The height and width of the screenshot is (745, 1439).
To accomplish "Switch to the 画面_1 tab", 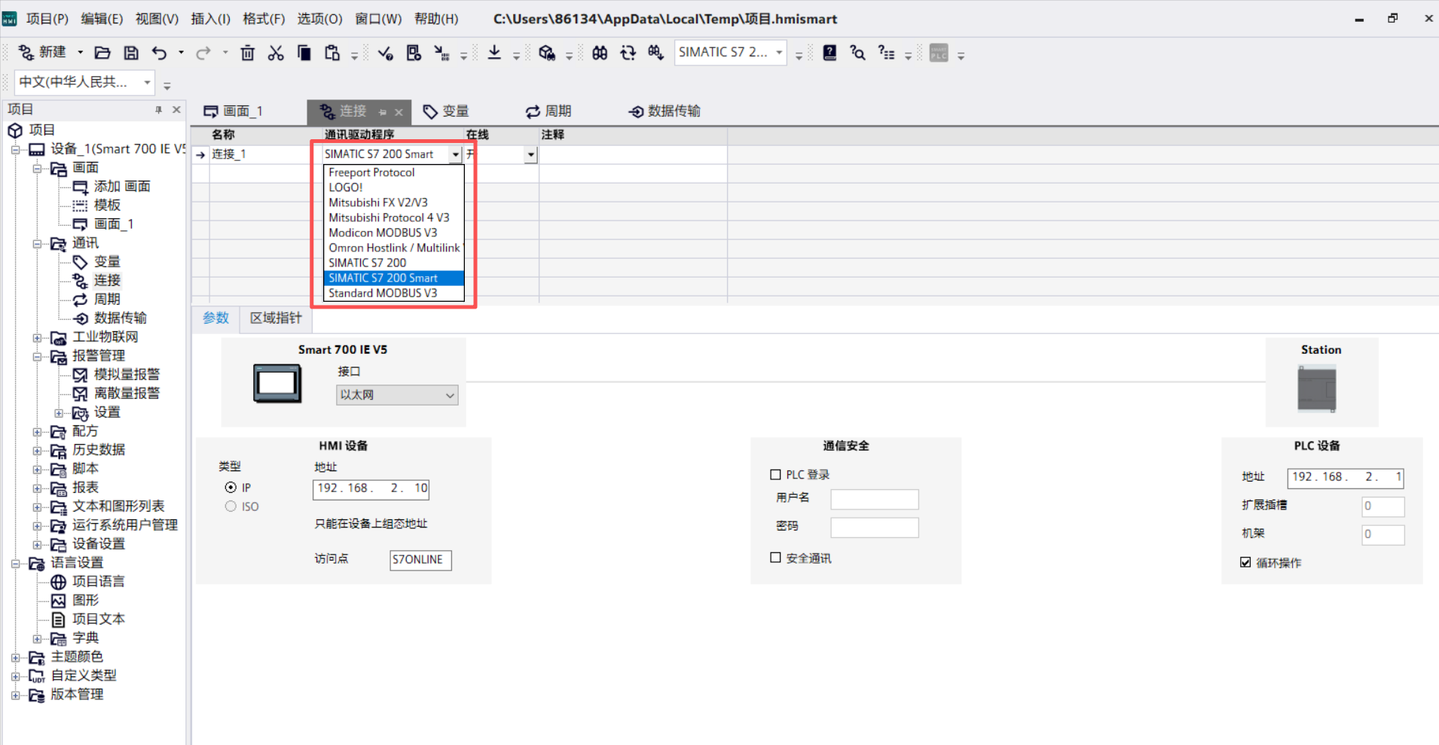I will (234, 111).
